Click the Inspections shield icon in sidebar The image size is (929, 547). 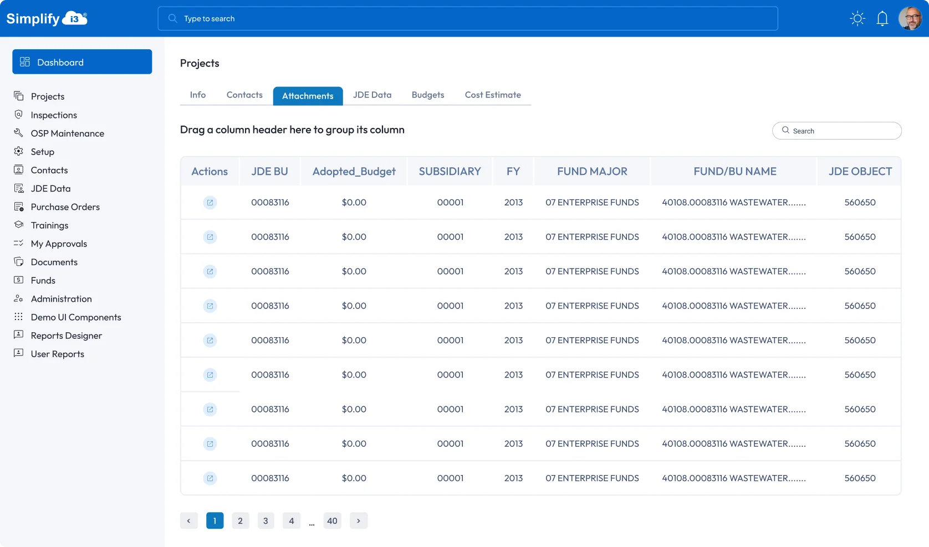19,115
